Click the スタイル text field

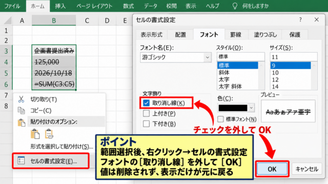pos(240,57)
